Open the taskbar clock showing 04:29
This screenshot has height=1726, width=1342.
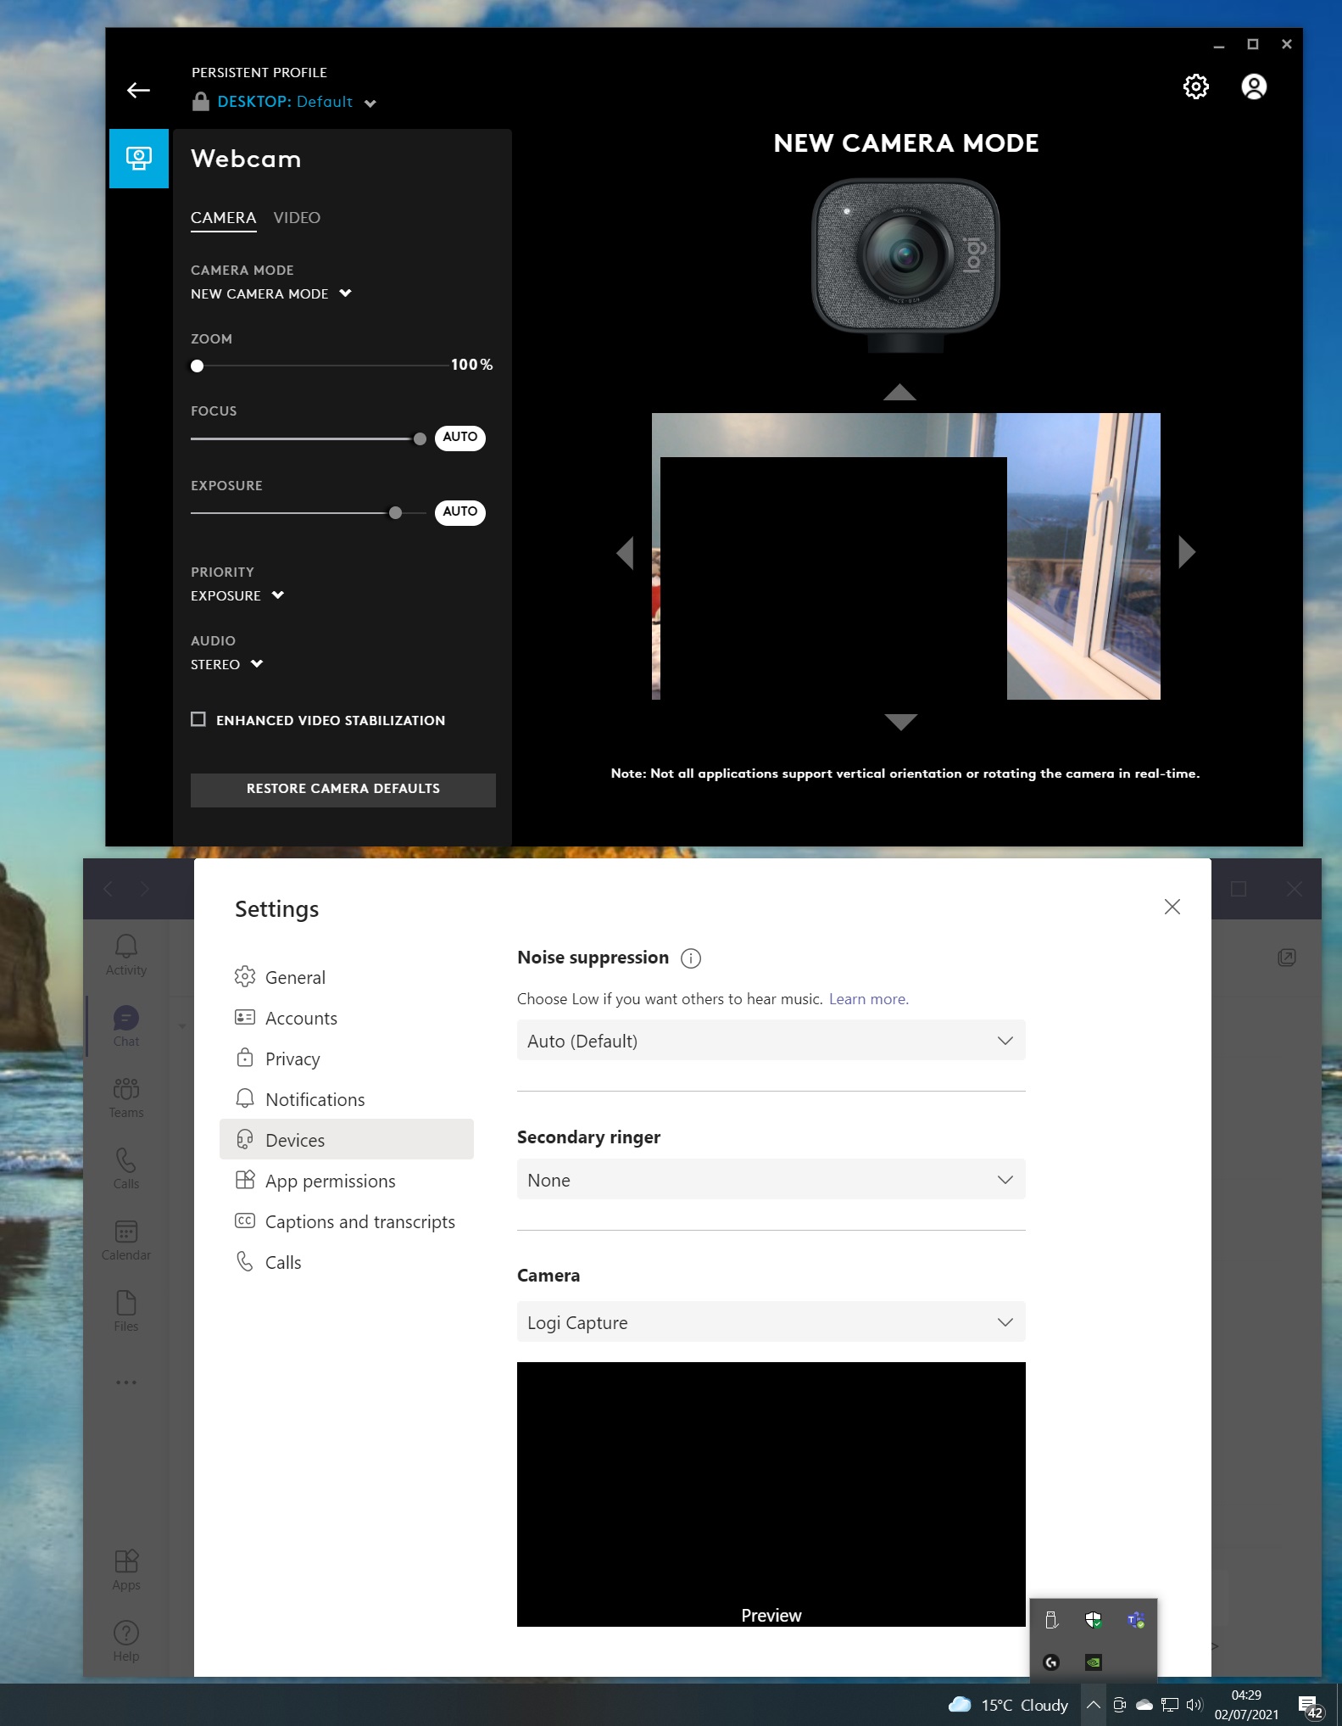(1246, 1705)
